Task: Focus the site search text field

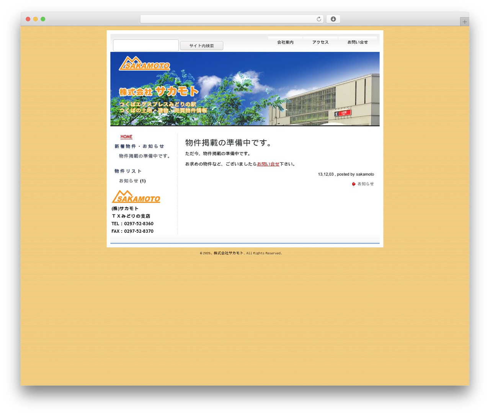Action: click(x=146, y=45)
